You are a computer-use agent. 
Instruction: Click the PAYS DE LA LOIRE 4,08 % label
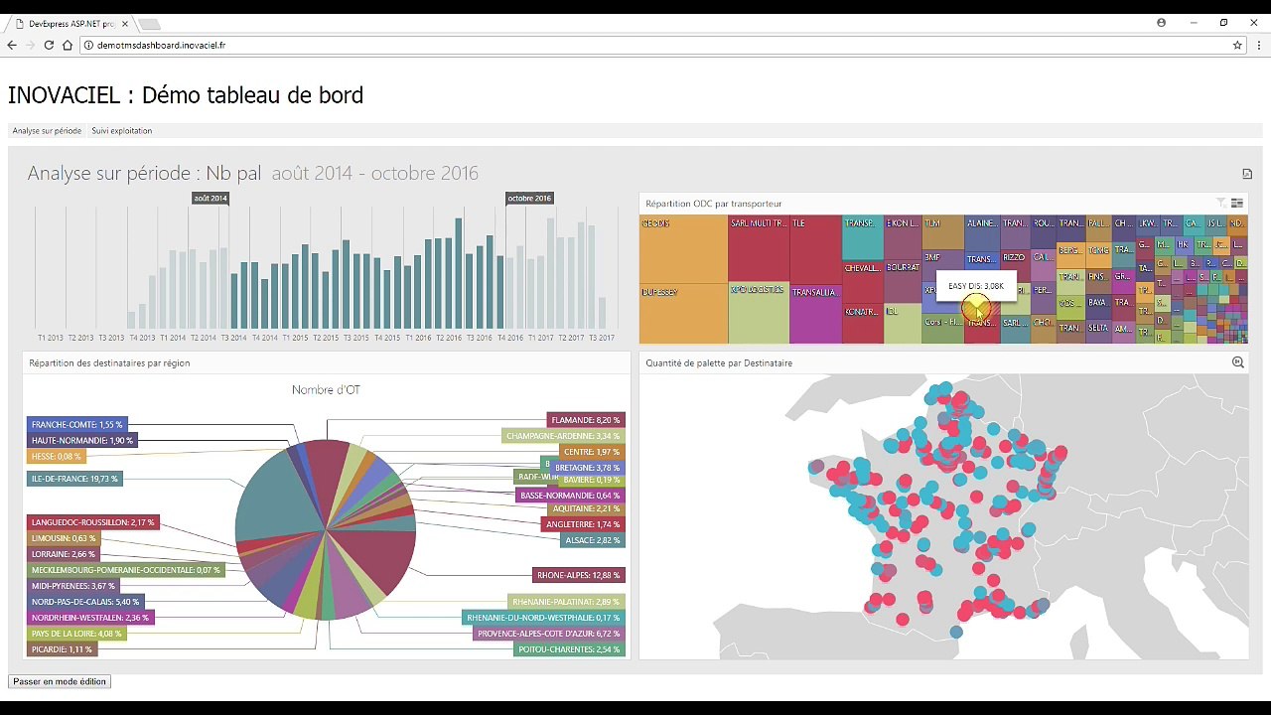point(76,634)
